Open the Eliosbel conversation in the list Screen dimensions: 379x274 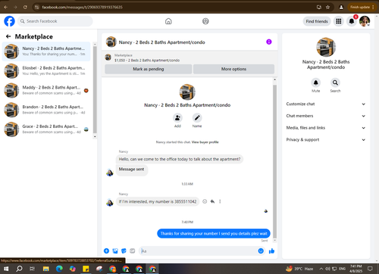(46, 70)
